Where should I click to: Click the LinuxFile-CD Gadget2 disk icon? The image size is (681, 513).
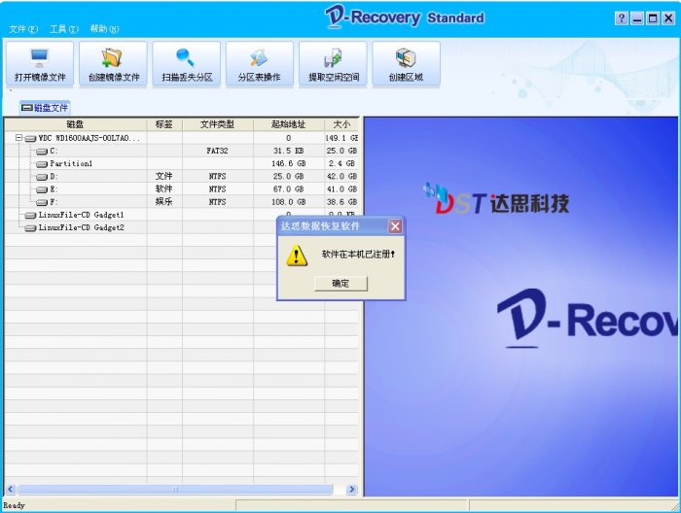pyautogui.click(x=30, y=227)
